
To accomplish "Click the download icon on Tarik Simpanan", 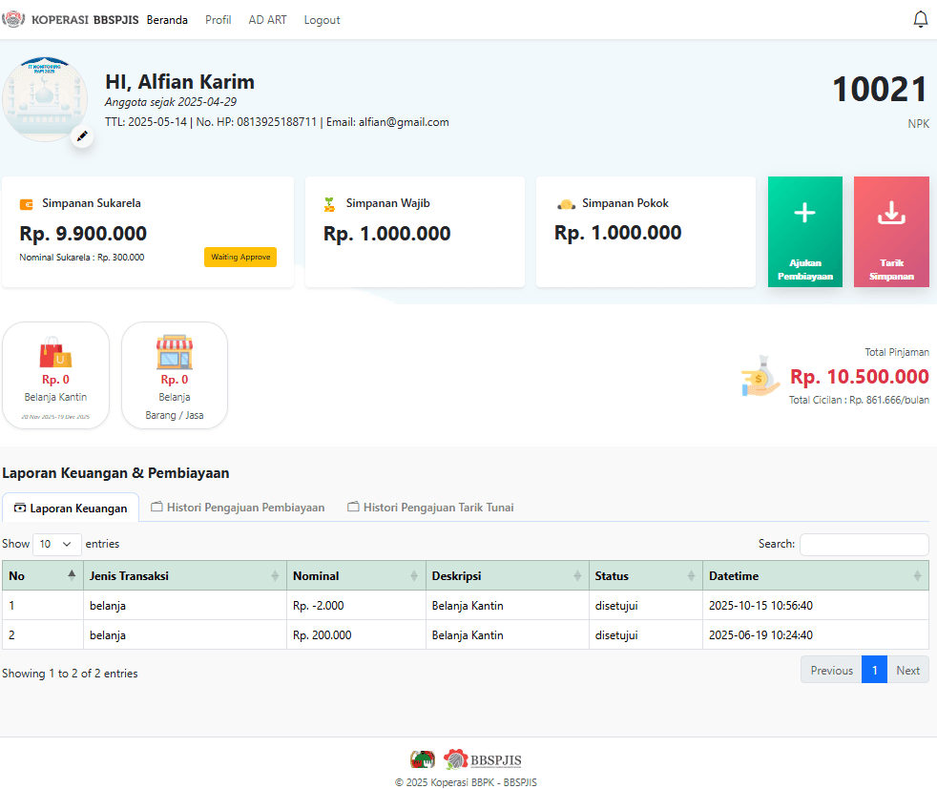I will [x=891, y=213].
